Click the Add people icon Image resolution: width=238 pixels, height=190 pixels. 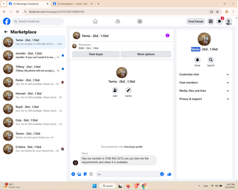115,90
